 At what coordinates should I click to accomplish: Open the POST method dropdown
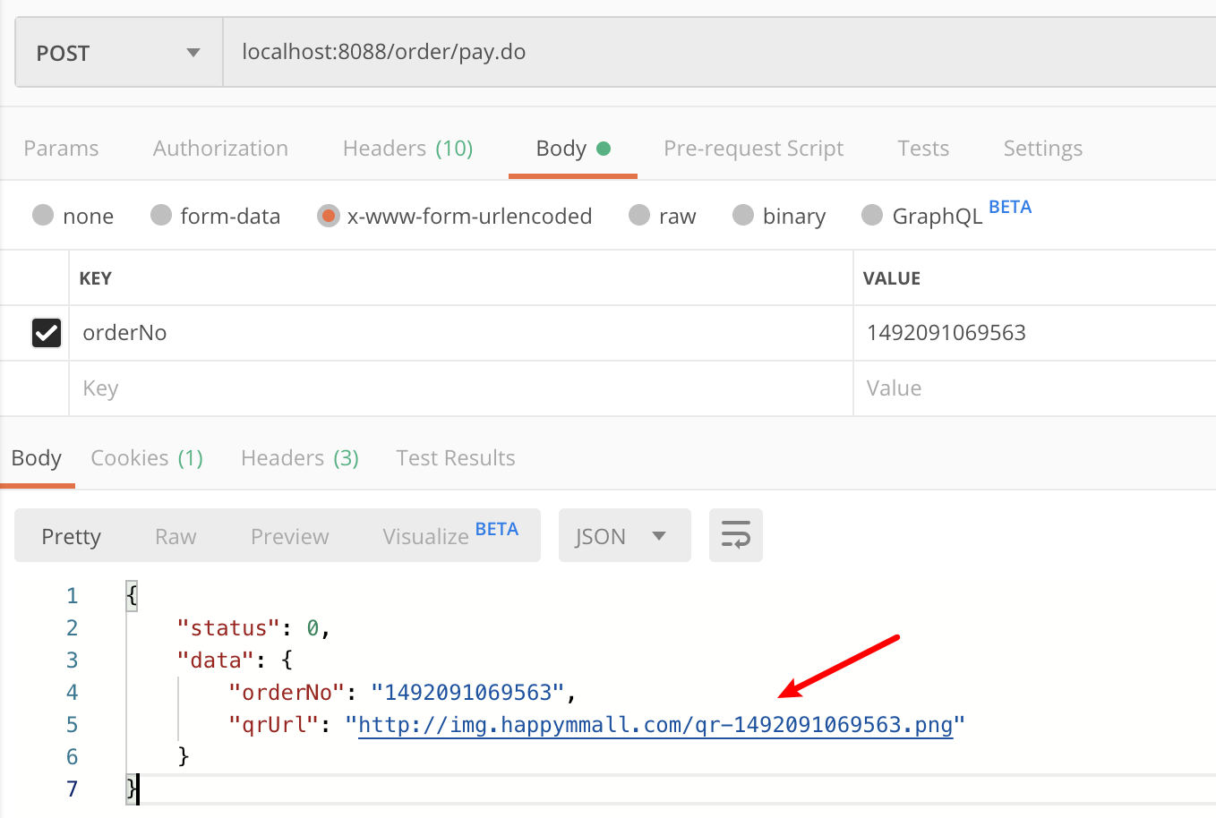[119, 53]
